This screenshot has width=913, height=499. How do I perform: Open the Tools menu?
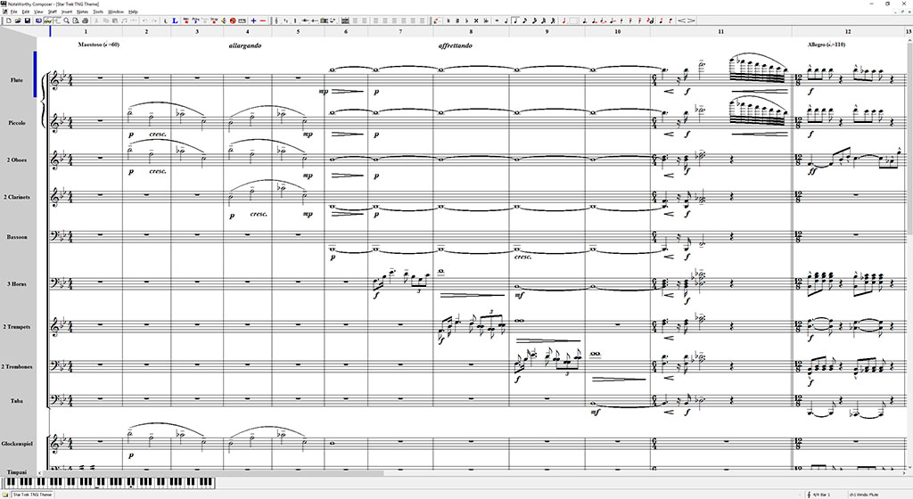98,12
